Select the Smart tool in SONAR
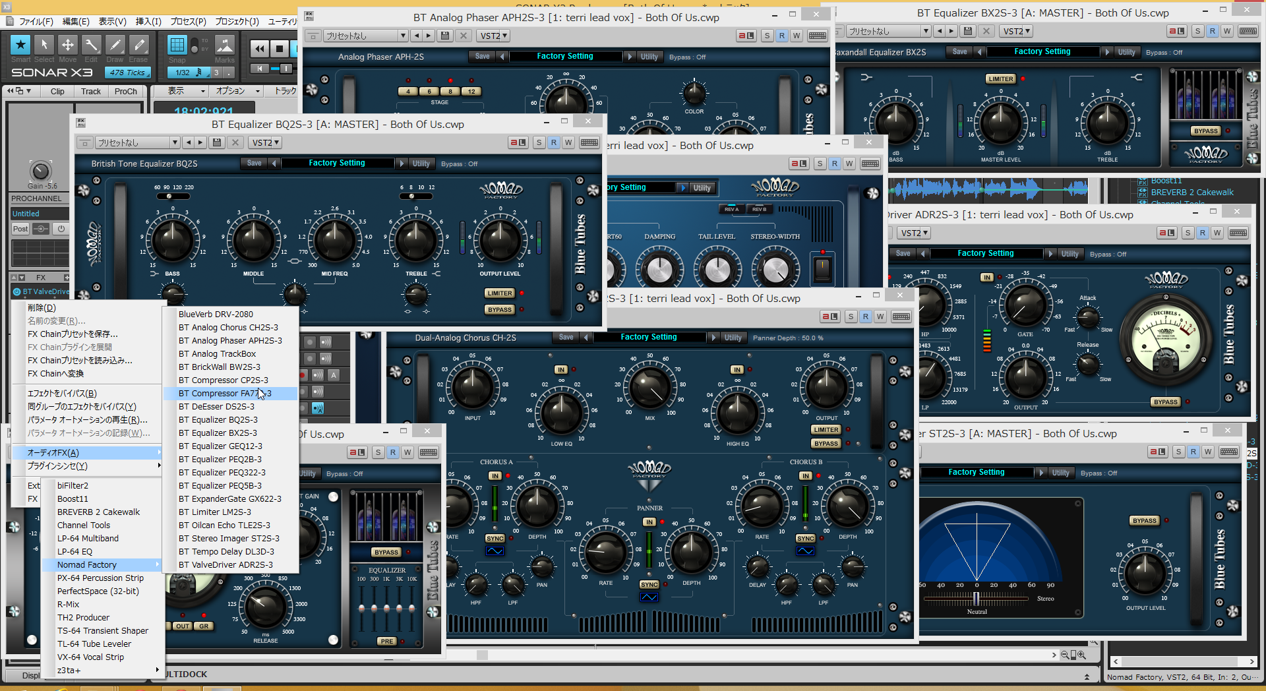This screenshot has height=691, width=1266. tap(20, 45)
